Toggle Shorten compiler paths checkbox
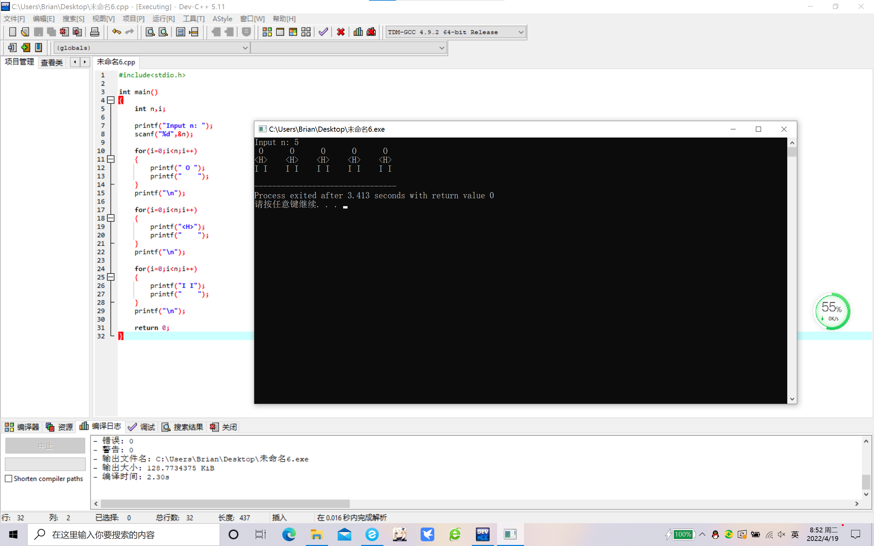 tap(9, 478)
